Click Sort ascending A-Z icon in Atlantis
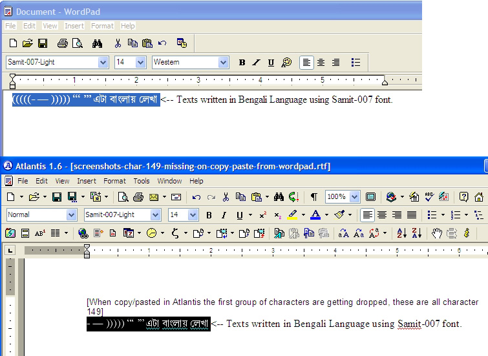The width and height of the screenshot is (488, 356). [402, 233]
